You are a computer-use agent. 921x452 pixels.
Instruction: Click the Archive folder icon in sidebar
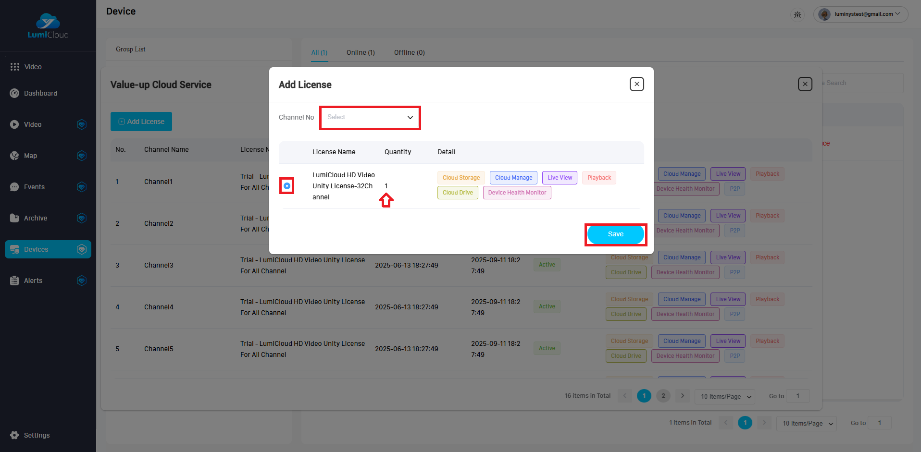tap(14, 218)
